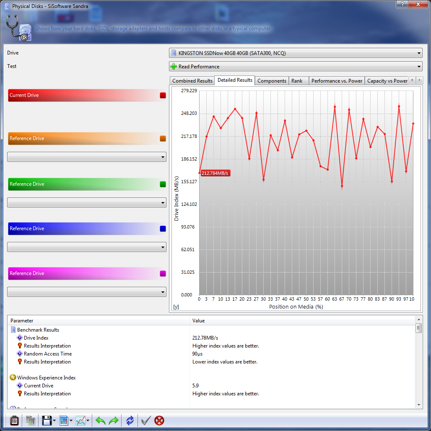Click the 212.78MB/s value cell
Image resolution: width=431 pixels, height=431 pixels.
pyautogui.click(x=205, y=338)
